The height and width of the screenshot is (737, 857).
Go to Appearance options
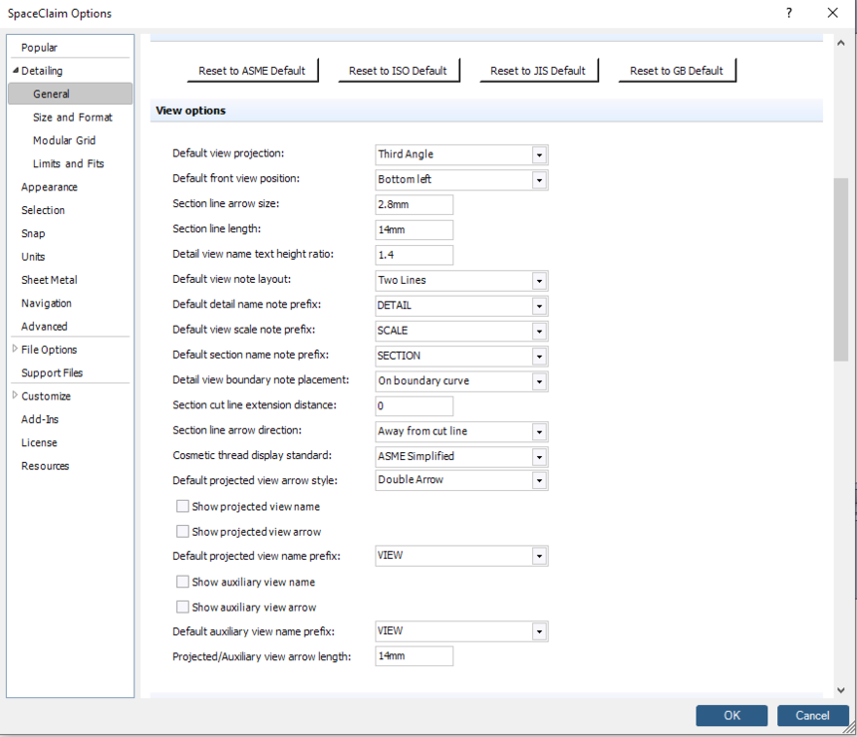(x=49, y=187)
